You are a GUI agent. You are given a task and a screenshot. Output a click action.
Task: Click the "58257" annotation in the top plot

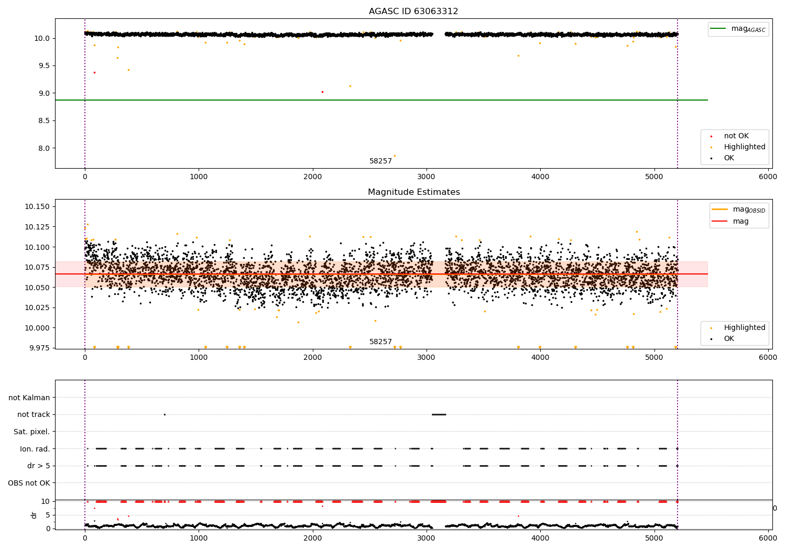point(380,161)
